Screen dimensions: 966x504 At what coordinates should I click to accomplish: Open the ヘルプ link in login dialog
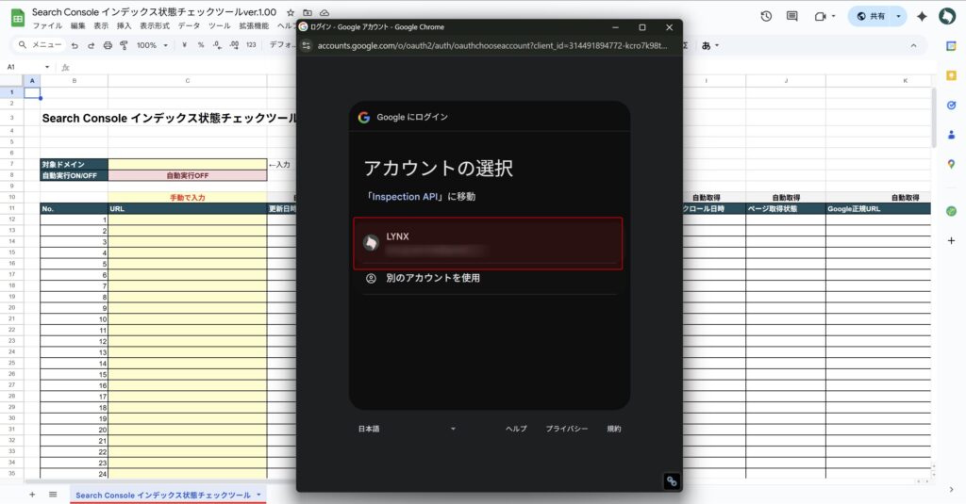(x=516, y=429)
